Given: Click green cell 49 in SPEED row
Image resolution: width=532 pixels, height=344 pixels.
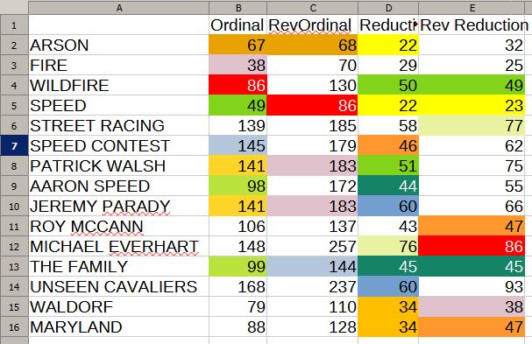Looking at the screenshot, I should pyautogui.click(x=238, y=105).
